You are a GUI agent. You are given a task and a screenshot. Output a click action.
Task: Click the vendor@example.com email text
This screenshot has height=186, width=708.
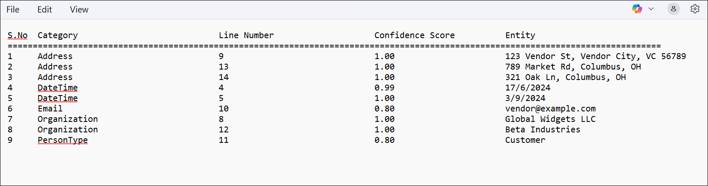click(x=550, y=109)
